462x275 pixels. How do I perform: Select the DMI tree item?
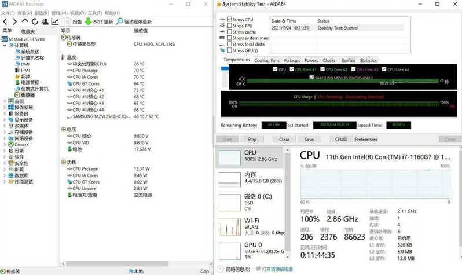point(23,64)
